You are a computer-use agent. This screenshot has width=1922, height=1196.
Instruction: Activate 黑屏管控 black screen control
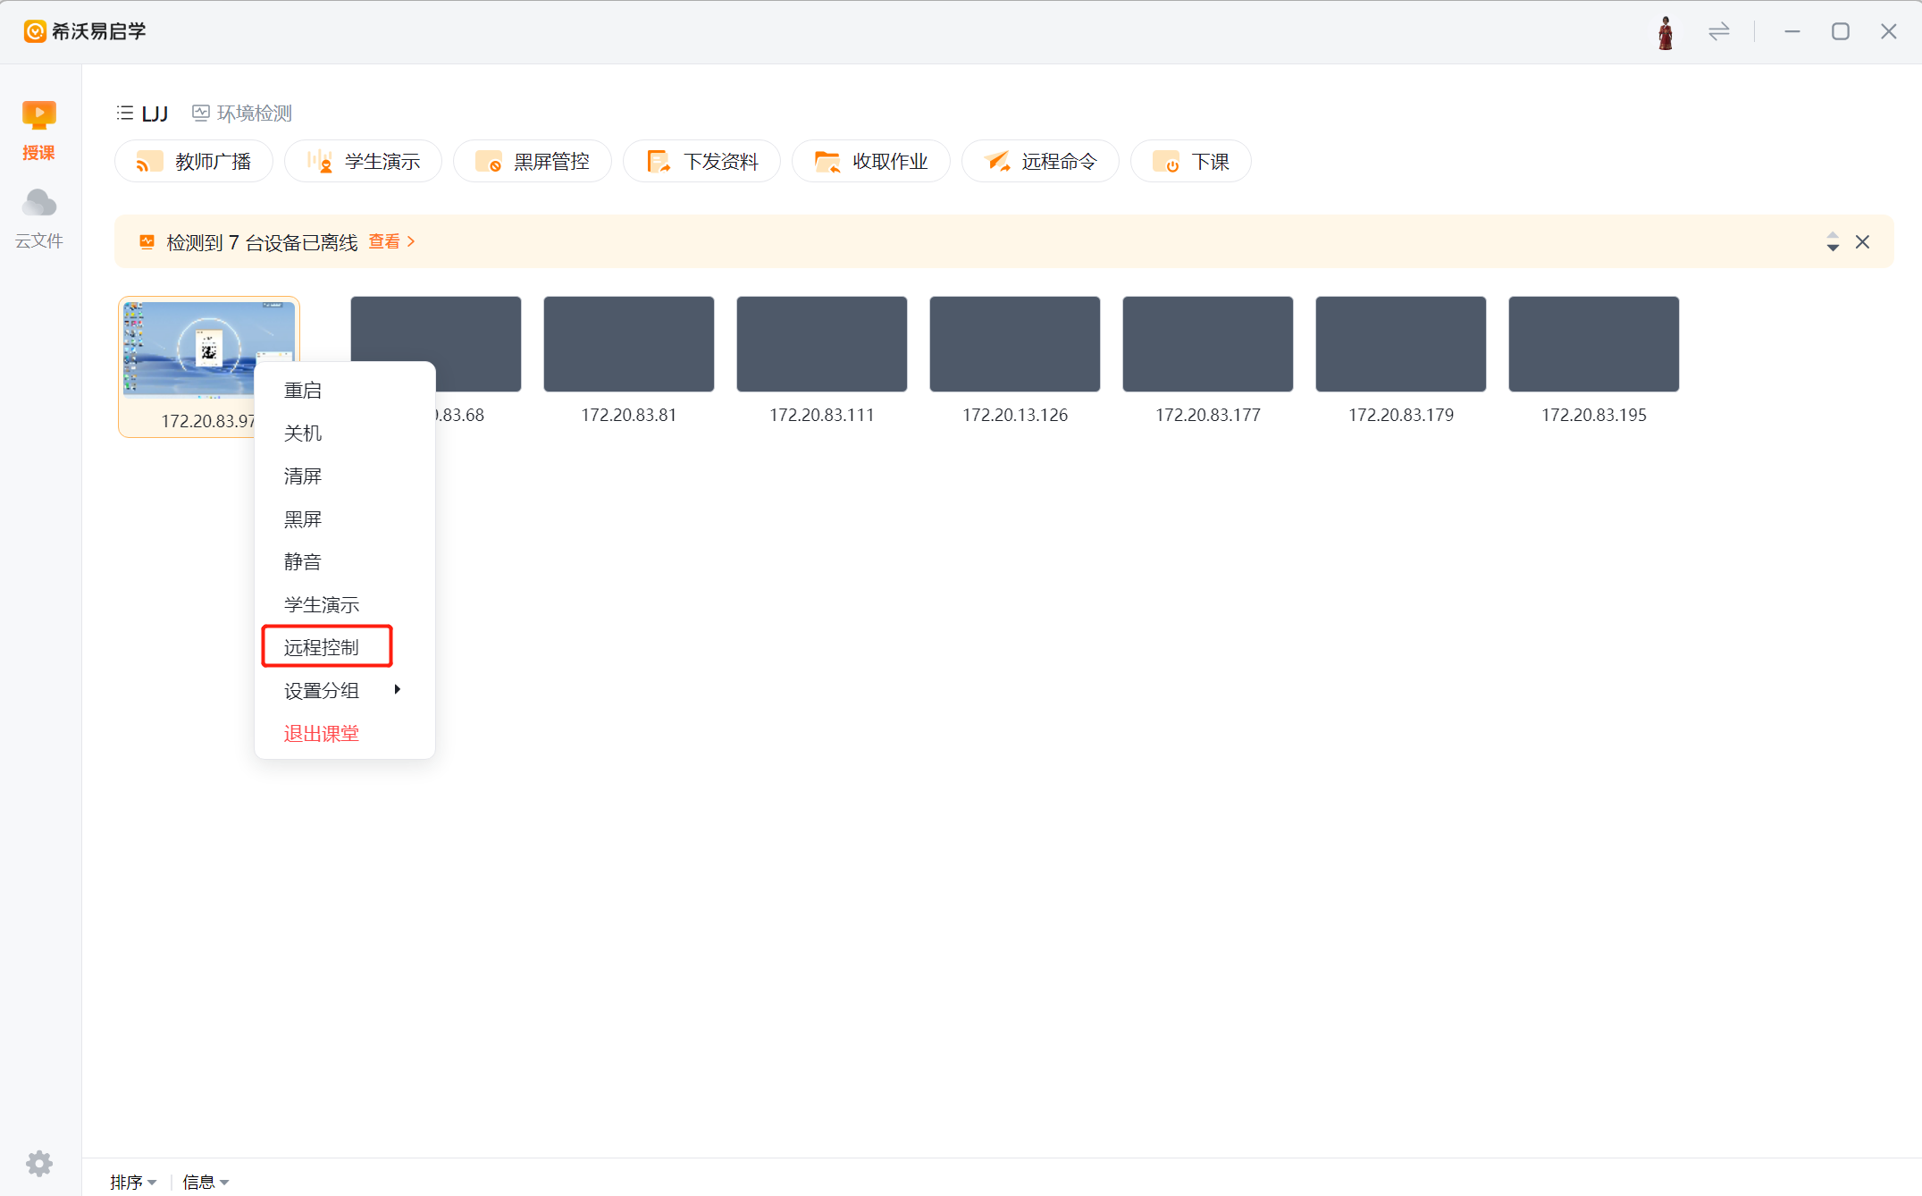click(x=533, y=162)
